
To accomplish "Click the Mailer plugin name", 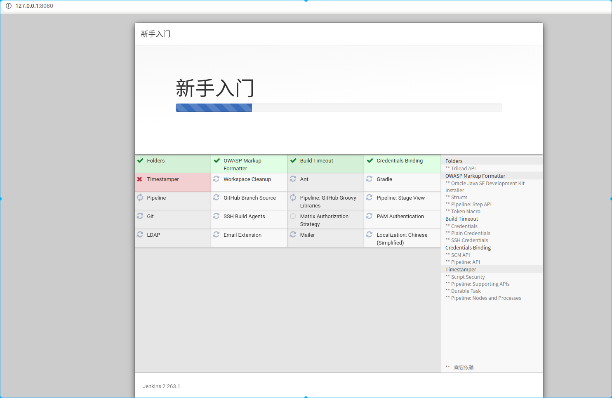I will 307,235.
